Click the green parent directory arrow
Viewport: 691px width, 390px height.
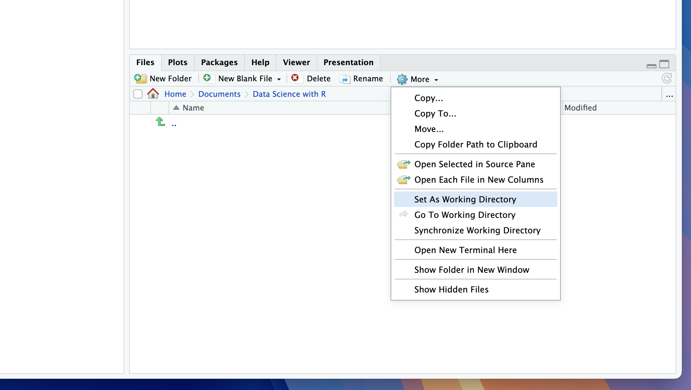(x=160, y=122)
